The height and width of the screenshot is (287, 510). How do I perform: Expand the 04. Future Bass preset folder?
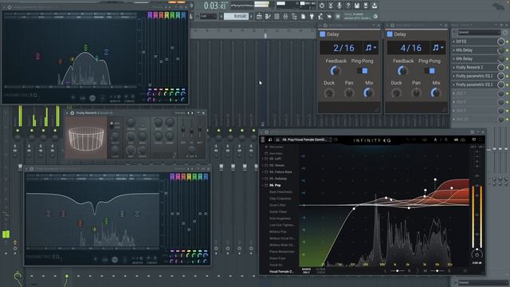pos(263,172)
